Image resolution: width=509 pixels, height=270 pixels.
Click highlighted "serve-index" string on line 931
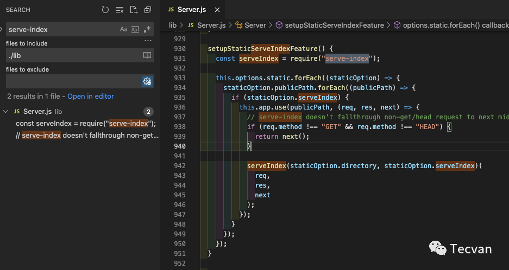[347, 59]
